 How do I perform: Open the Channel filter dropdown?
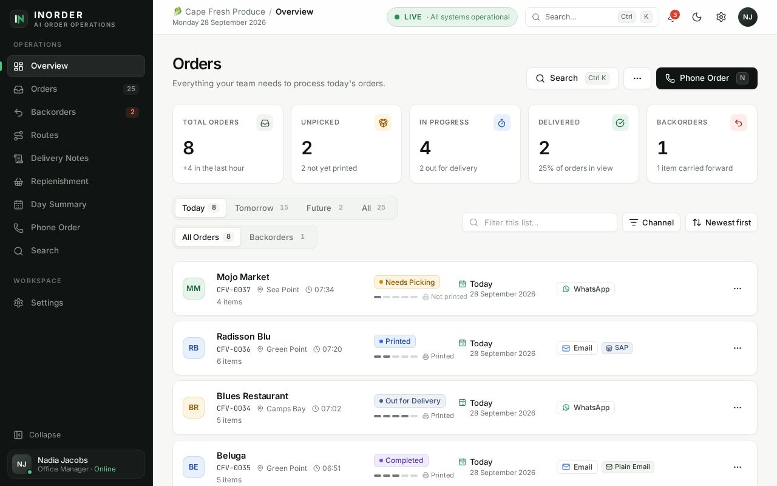[x=651, y=222]
